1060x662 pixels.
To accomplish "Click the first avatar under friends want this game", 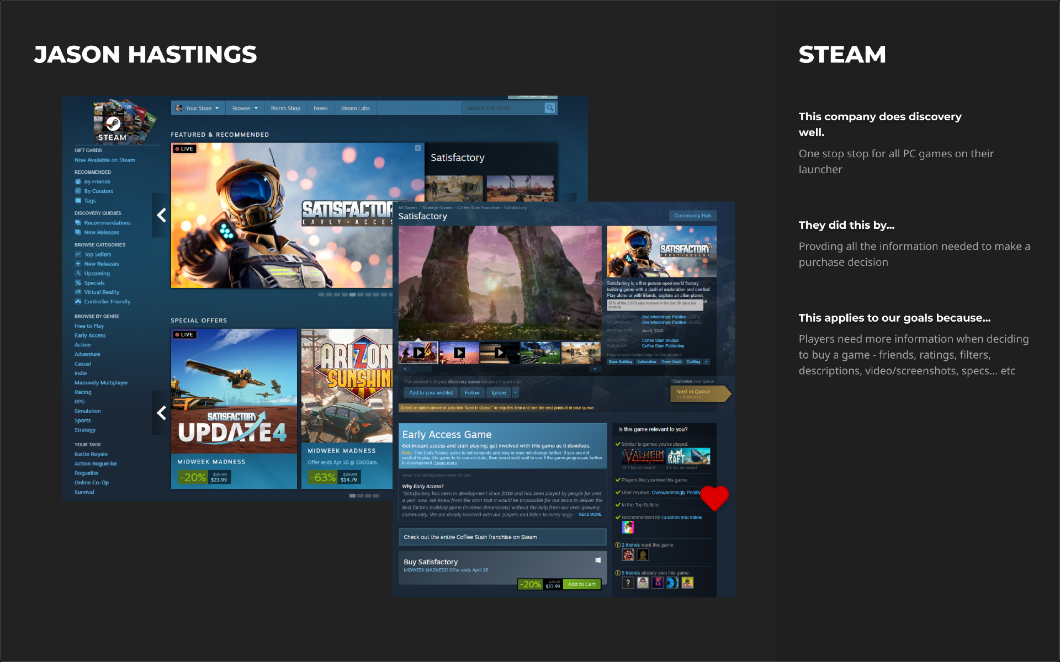I will tap(628, 555).
